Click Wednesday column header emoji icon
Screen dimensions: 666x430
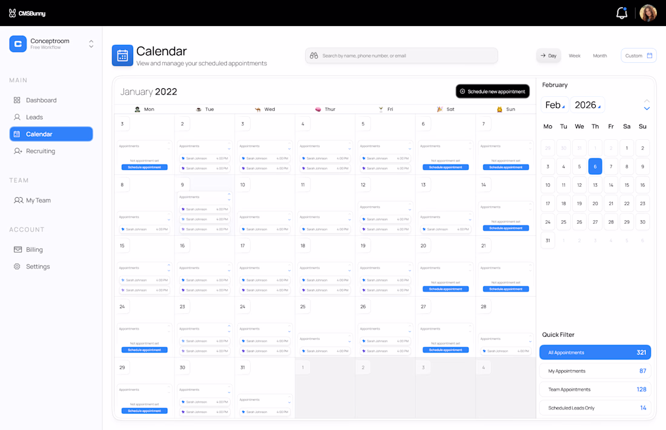[257, 109]
